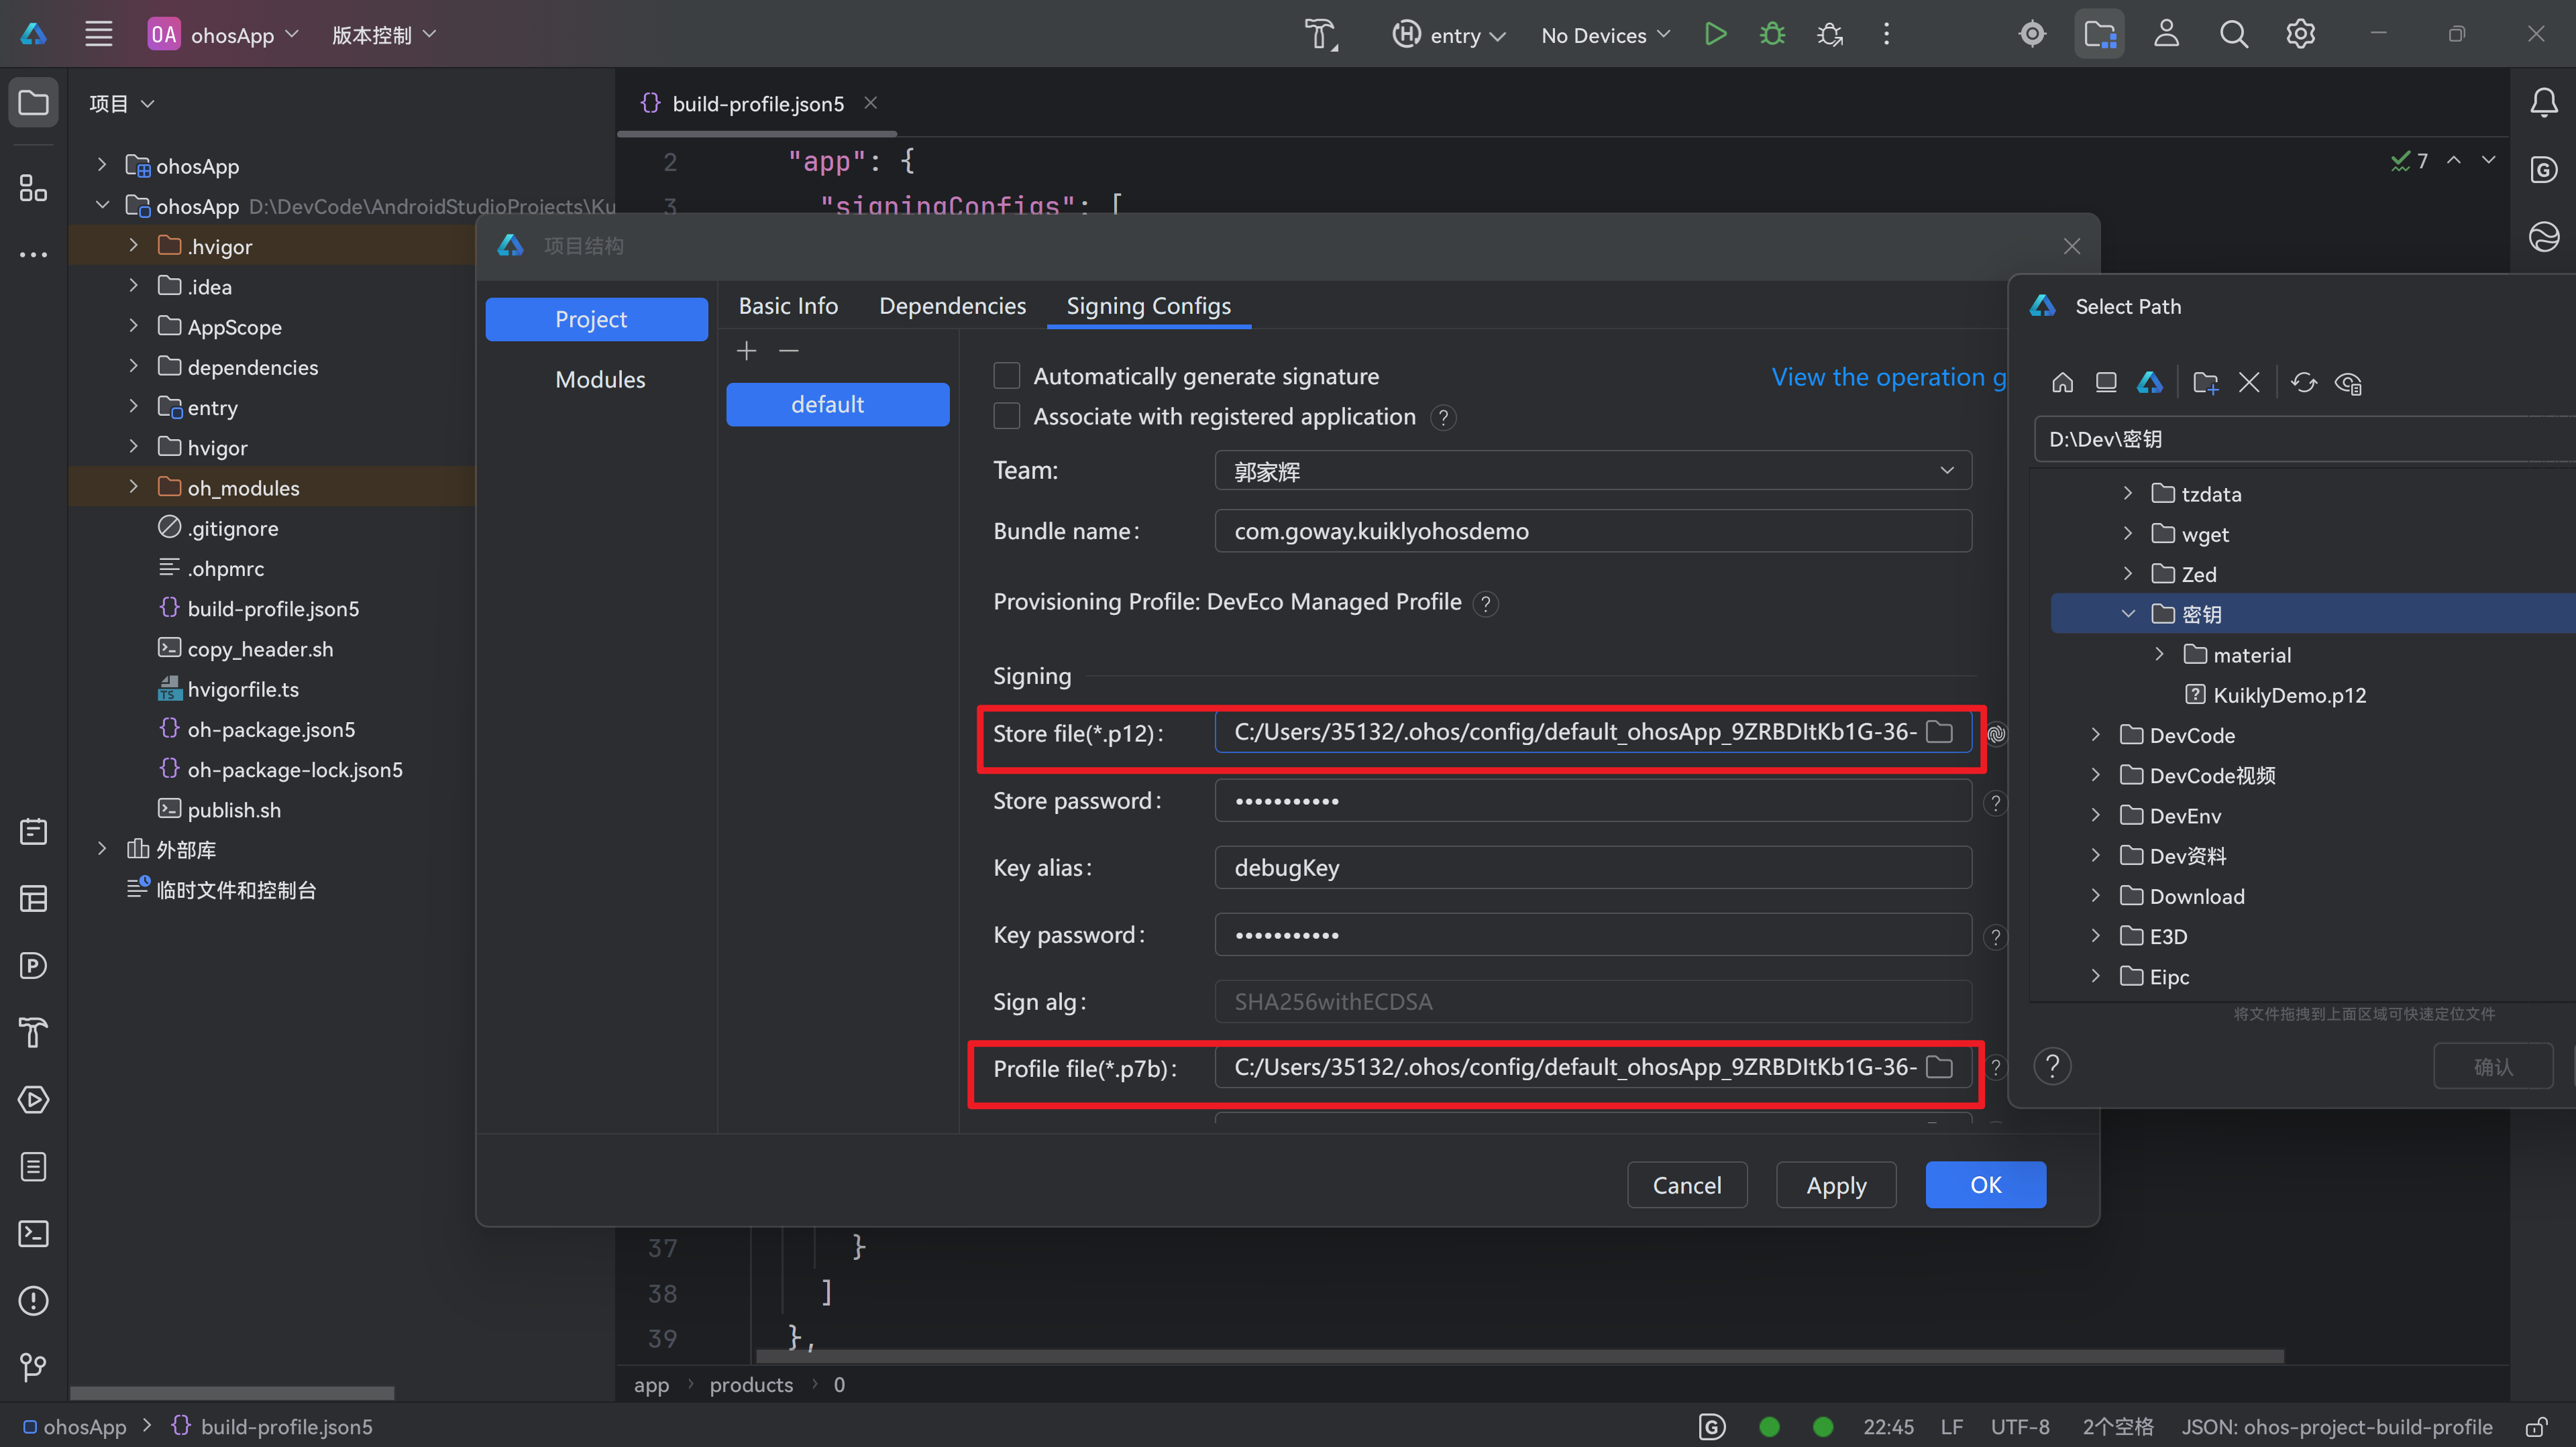The height and width of the screenshot is (1447, 2576).
Task: Open the terminal panel sidebar icon
Action: pos(33,1233)
